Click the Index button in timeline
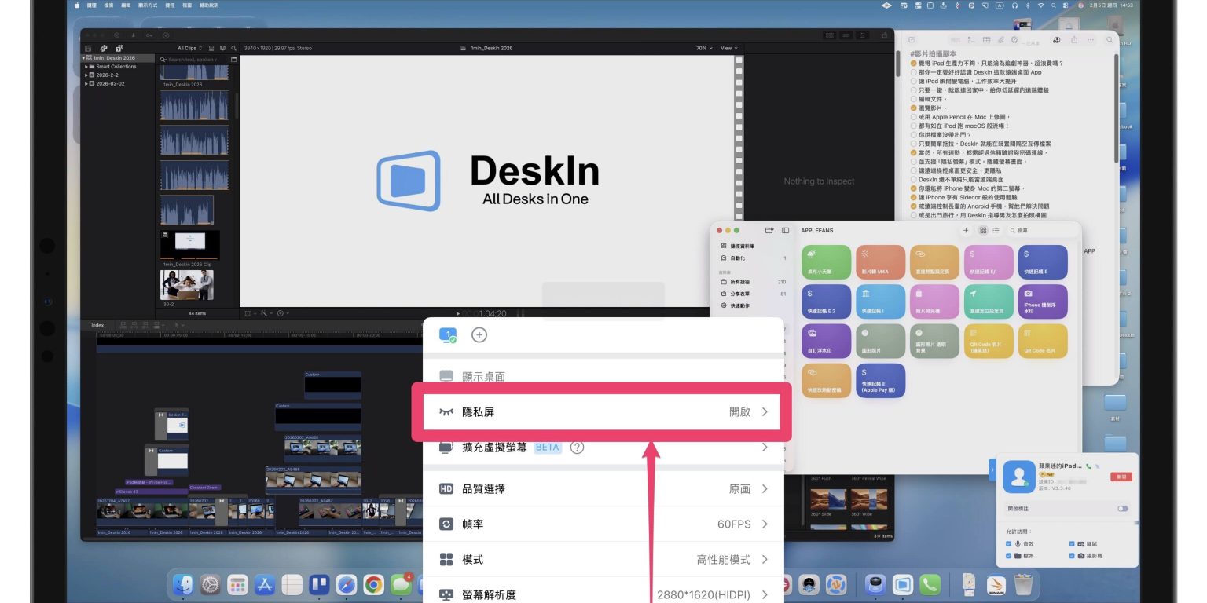 (x=97, y=325)
